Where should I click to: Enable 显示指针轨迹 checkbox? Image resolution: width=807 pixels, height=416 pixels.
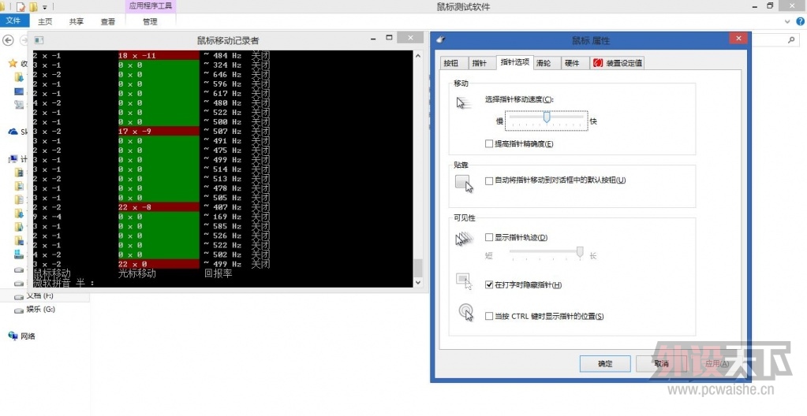489,238
